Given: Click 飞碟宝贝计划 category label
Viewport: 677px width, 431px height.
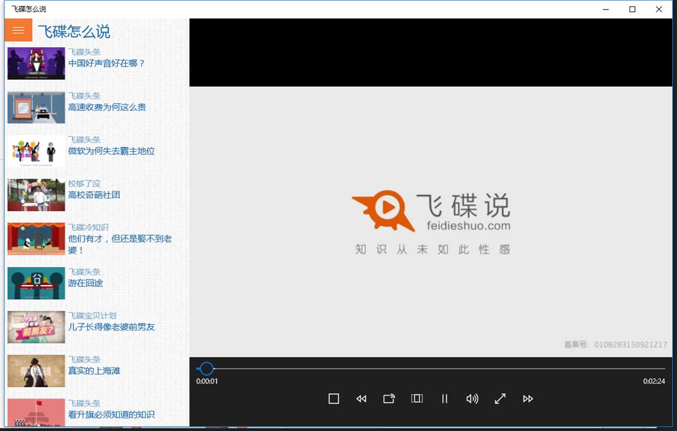Looking at the screenshot, I should click(x=92, y=316).
